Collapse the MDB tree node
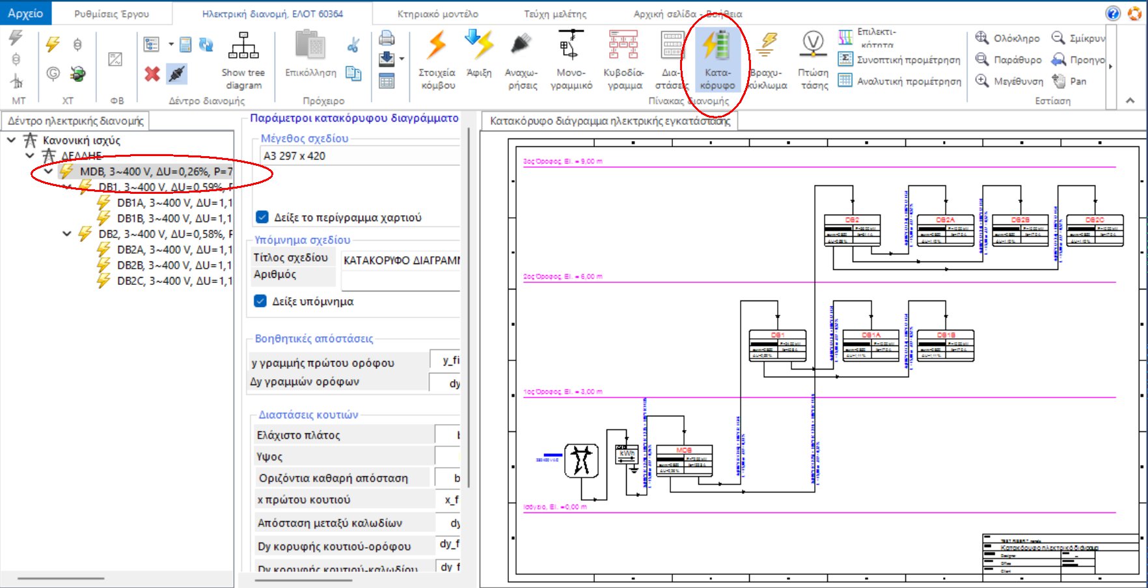Viewport: 1148px width, 588px height. (x=49, y=172)
